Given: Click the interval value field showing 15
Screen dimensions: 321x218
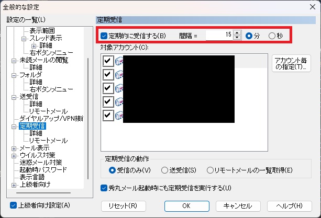Looking at the screenshot, I should coord(219,35).
